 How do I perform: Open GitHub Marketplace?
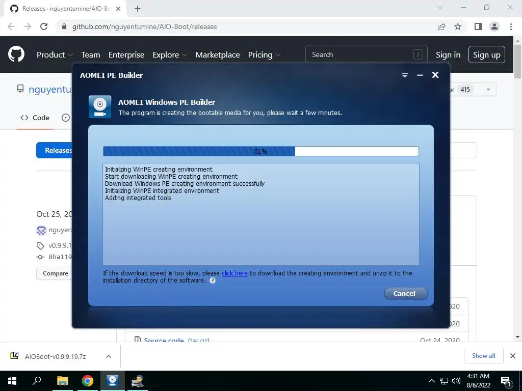pos(217,55)
